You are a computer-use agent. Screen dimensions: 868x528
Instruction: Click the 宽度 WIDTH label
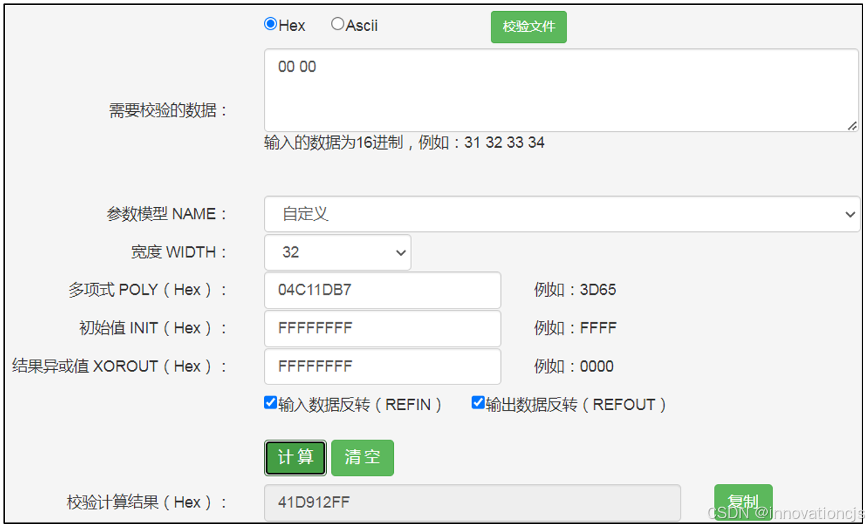point(179,253)
